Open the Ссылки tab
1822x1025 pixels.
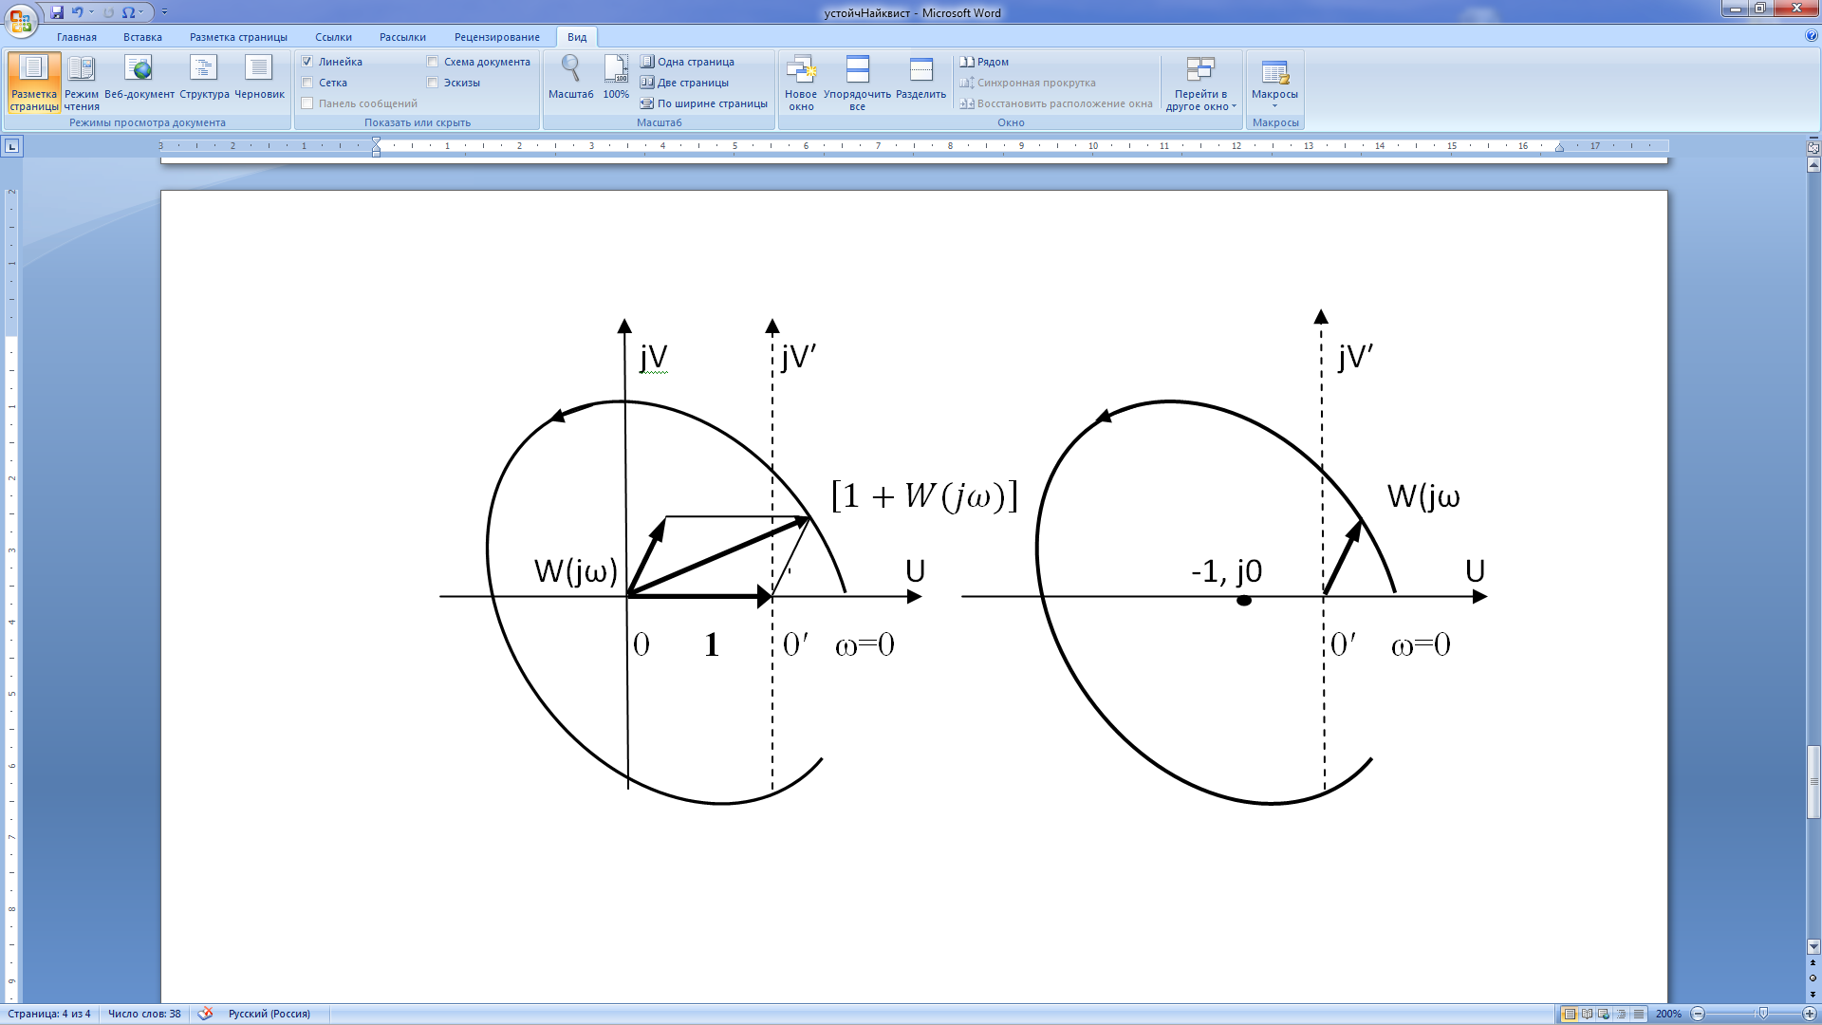pyautogui.click(x=333, y=37)
